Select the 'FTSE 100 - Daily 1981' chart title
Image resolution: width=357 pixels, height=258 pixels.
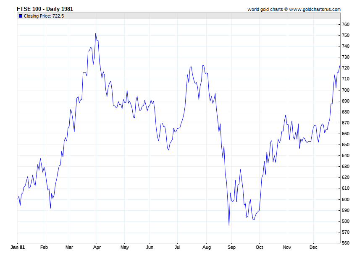[45, 9]
